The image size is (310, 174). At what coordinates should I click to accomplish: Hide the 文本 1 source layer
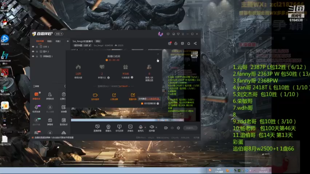point(33,47)
